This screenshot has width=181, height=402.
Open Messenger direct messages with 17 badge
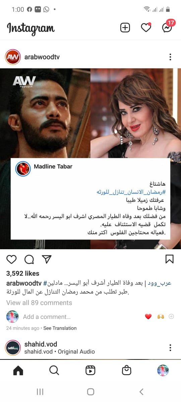(x=168, y=27)
